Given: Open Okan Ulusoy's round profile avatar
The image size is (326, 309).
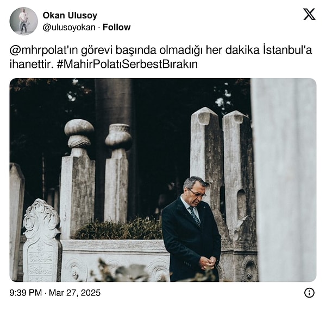Looking at the screenshot, I should [24, 21].
